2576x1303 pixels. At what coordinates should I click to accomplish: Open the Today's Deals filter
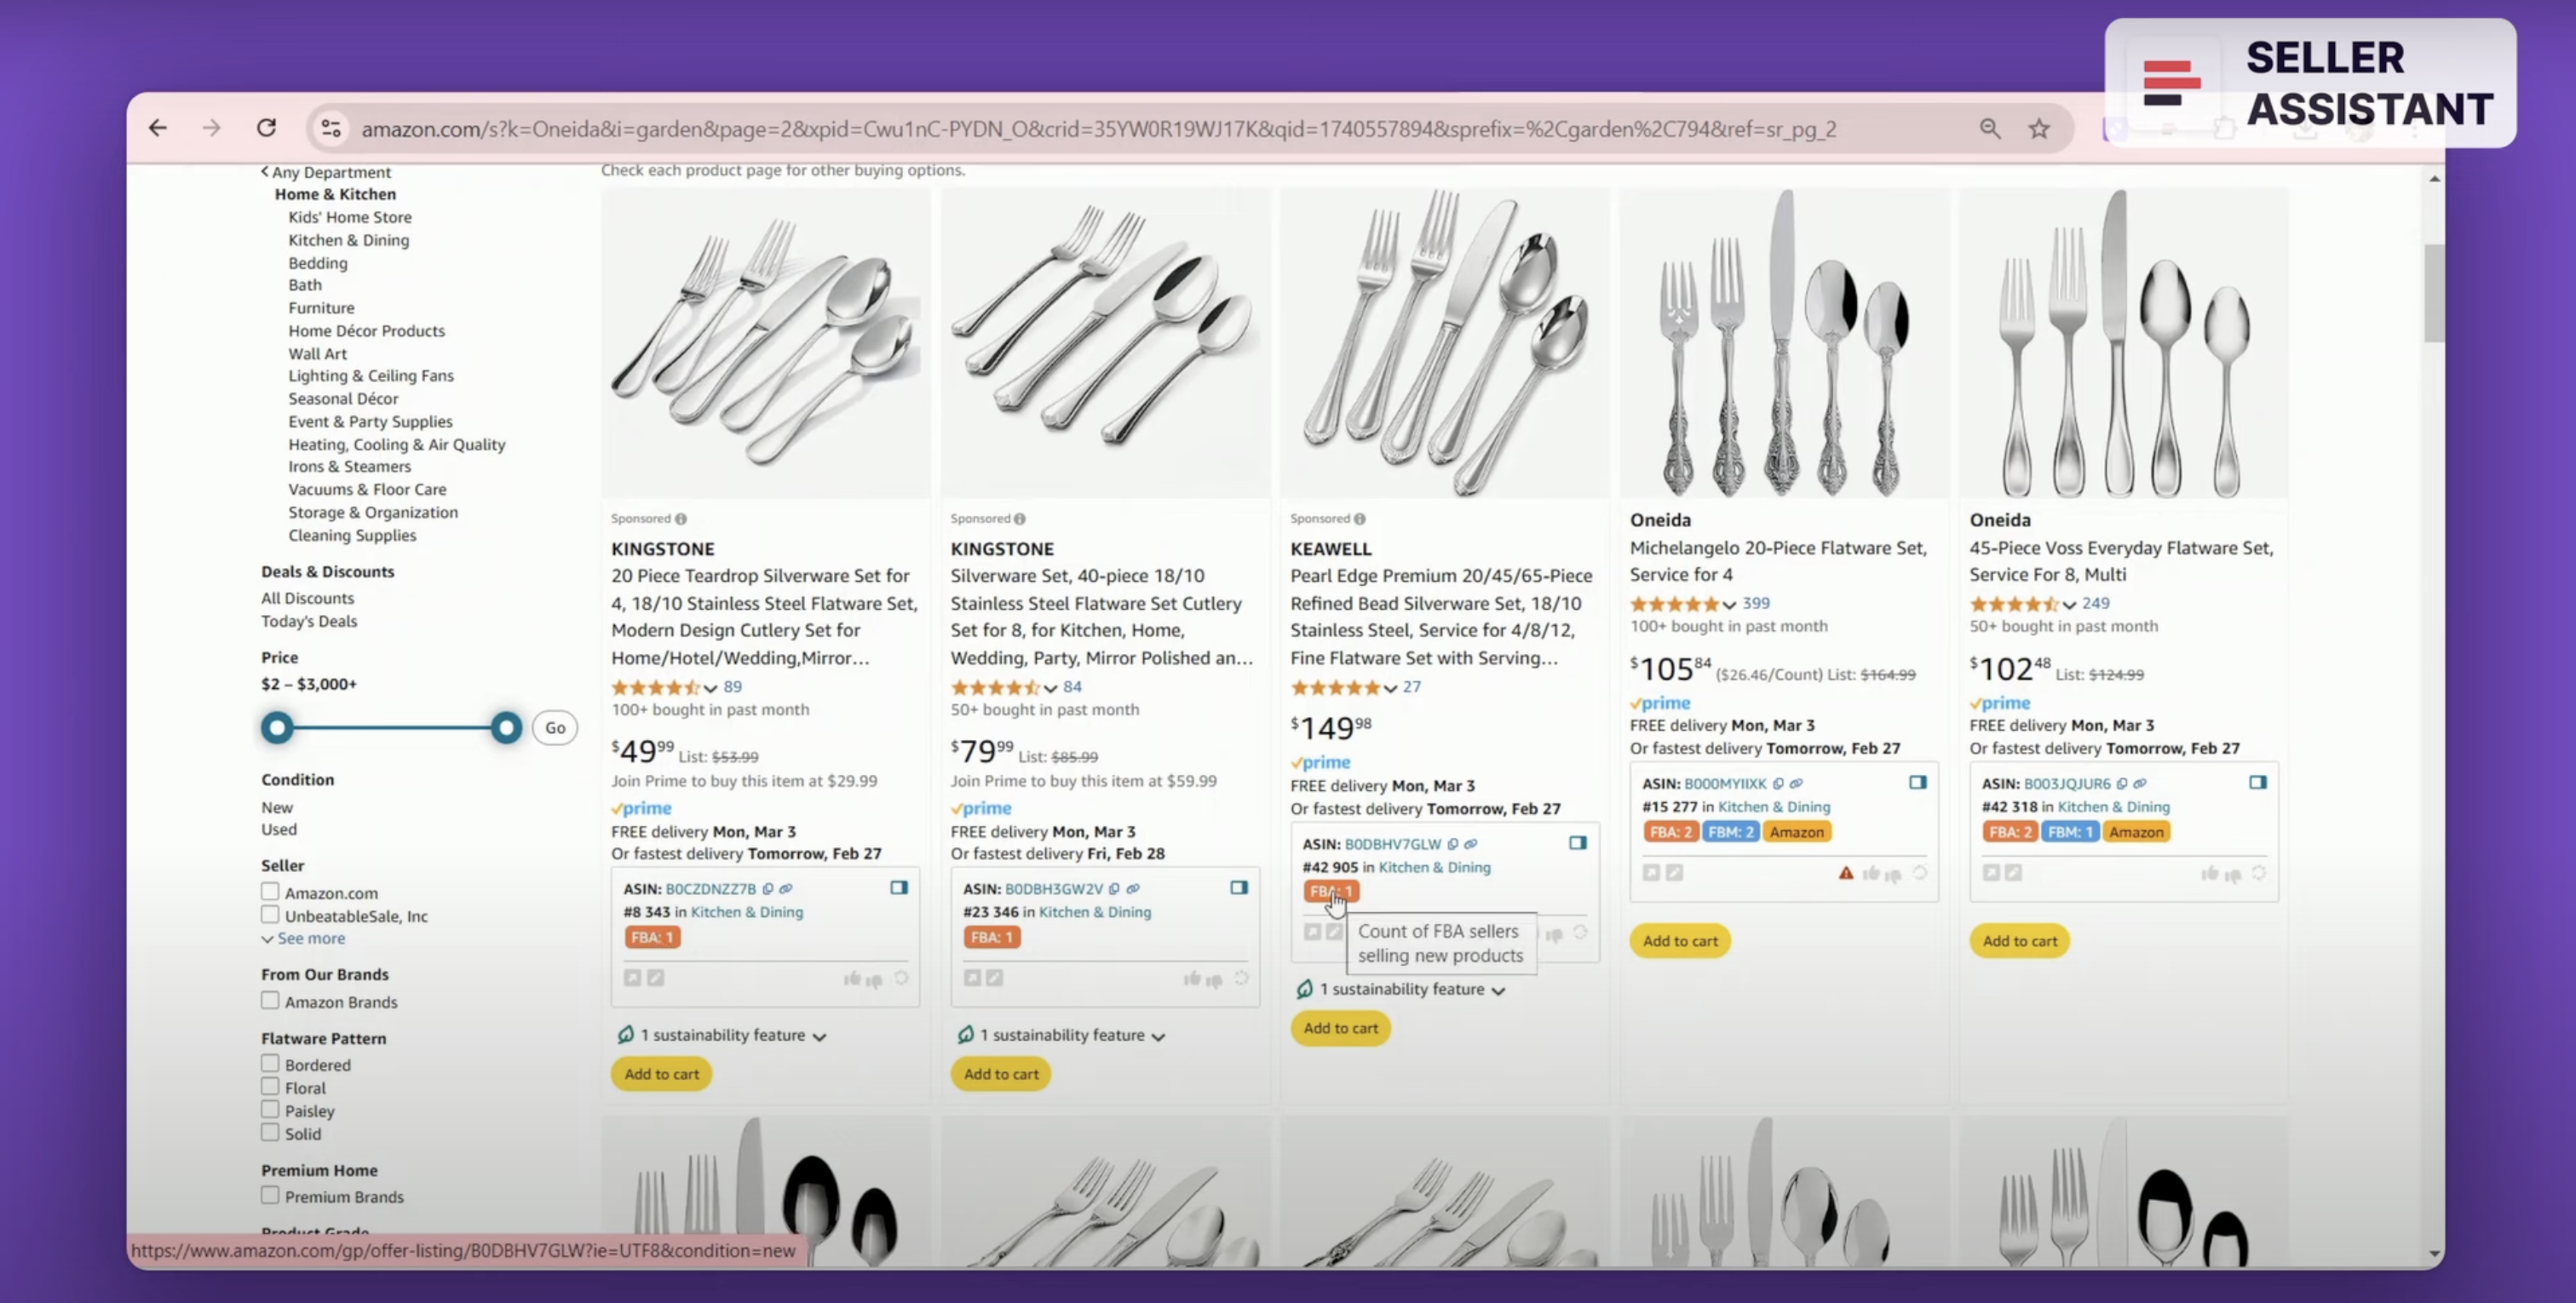tap(309, 621)
